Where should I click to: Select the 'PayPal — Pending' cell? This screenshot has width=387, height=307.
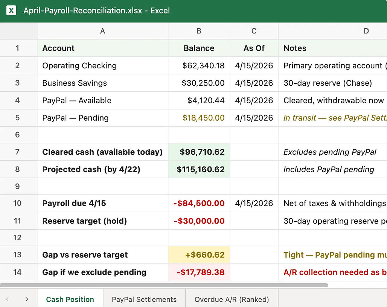click(x=103, y=118)
